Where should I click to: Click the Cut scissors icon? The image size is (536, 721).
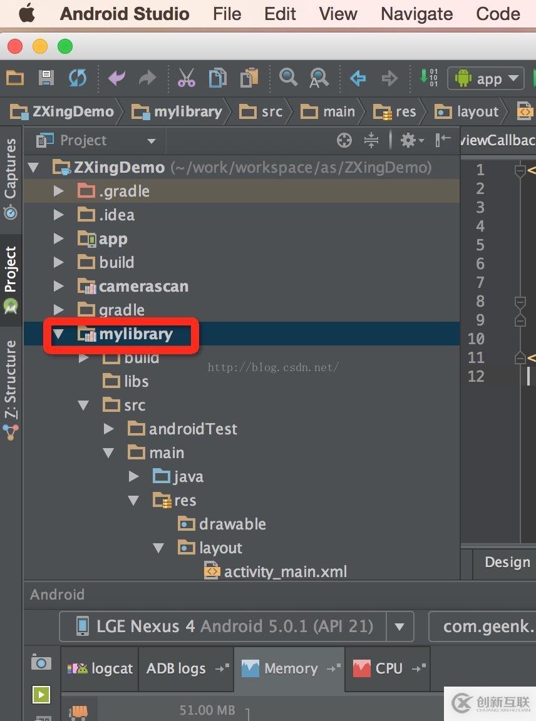187,78
